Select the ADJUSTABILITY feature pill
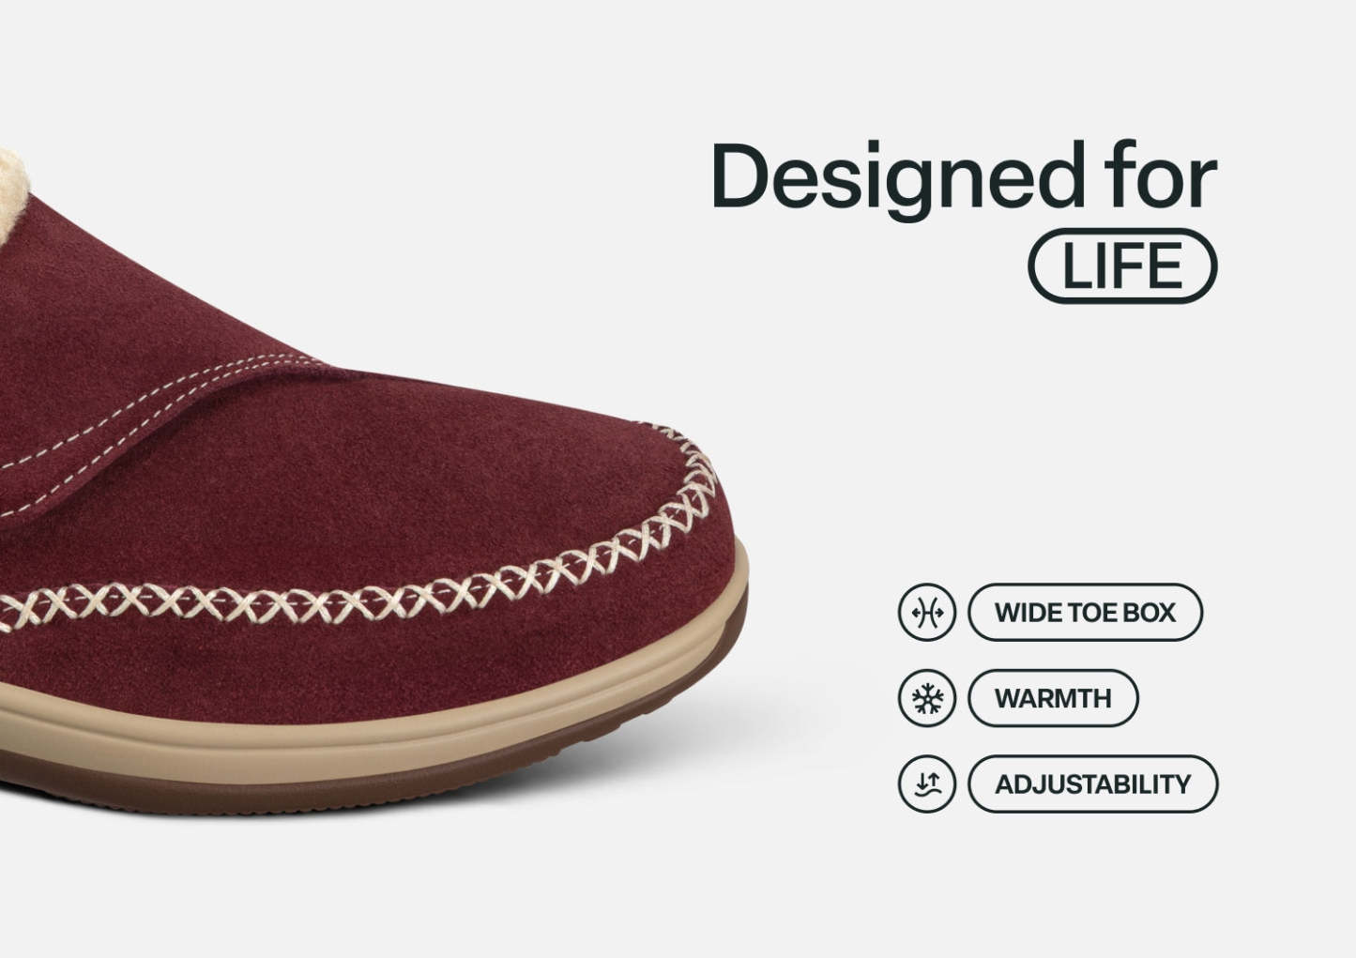1356x958 pixels. (x=1092, y=783)
